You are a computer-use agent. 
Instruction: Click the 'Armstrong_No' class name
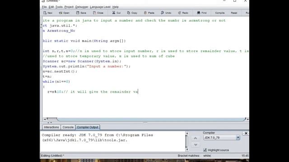point(61,31)
